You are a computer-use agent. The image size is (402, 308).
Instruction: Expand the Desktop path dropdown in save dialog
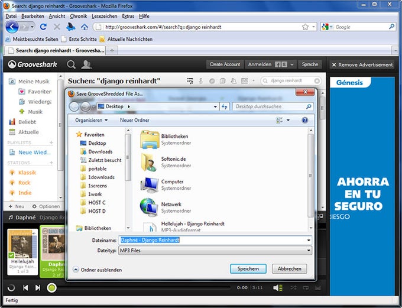click(215, 106)
